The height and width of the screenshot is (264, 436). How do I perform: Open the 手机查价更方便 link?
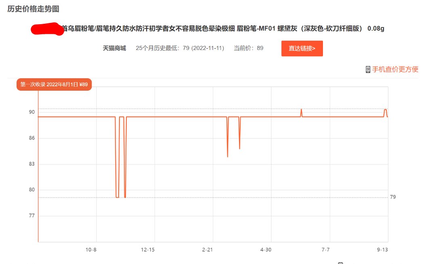point(395,69)
